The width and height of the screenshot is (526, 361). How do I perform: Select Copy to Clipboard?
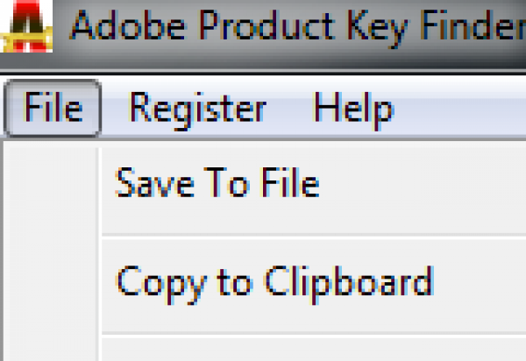coord(274,282)
